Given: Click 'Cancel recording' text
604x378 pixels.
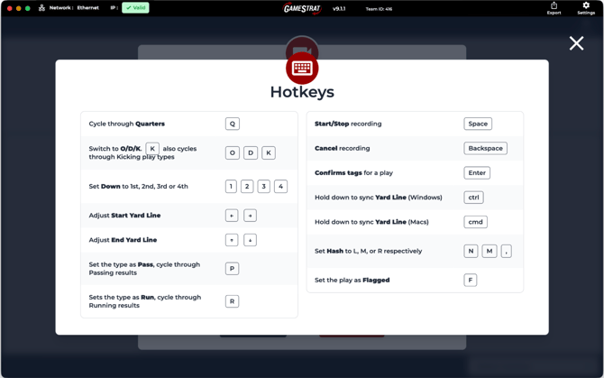Looking at the screenshot, I should coord(342,148).
